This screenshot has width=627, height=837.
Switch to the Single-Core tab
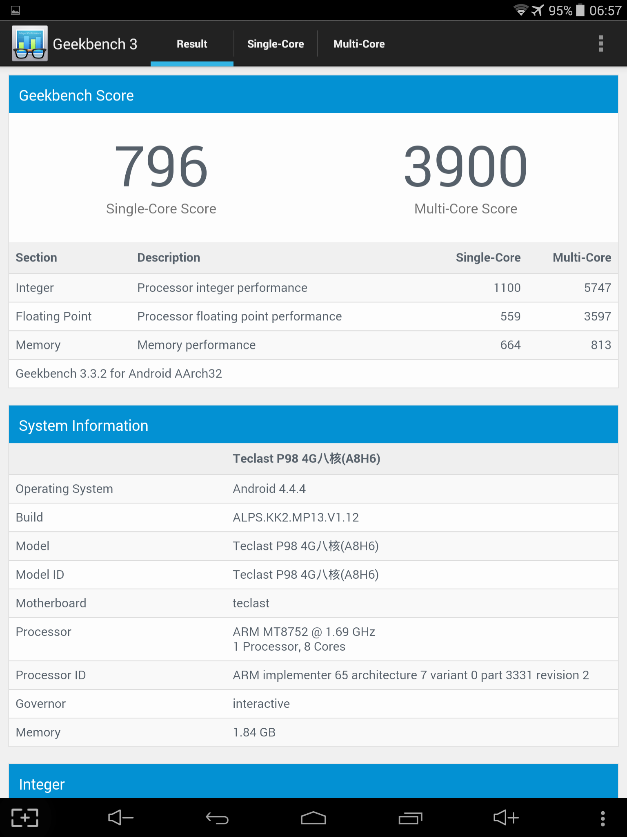(276, 44)
